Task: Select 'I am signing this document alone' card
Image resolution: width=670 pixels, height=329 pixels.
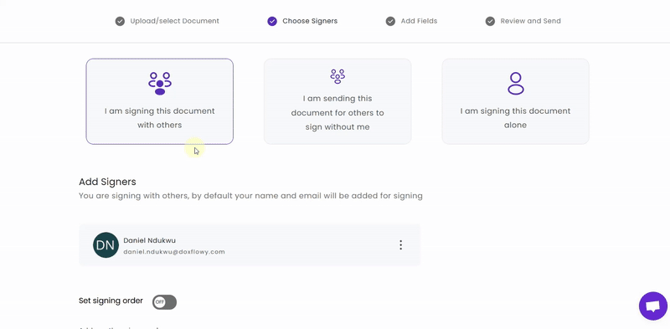Action: tap(515, 101)
